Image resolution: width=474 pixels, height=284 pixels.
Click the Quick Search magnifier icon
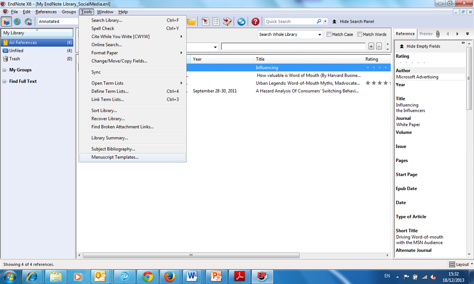point(319,22)
